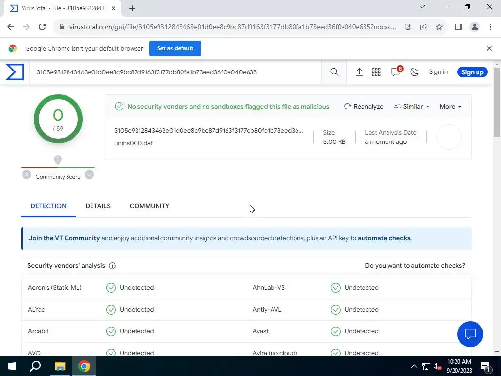Bookmark this page with star icon
The image size is (501, 376).
coord(439,27)
